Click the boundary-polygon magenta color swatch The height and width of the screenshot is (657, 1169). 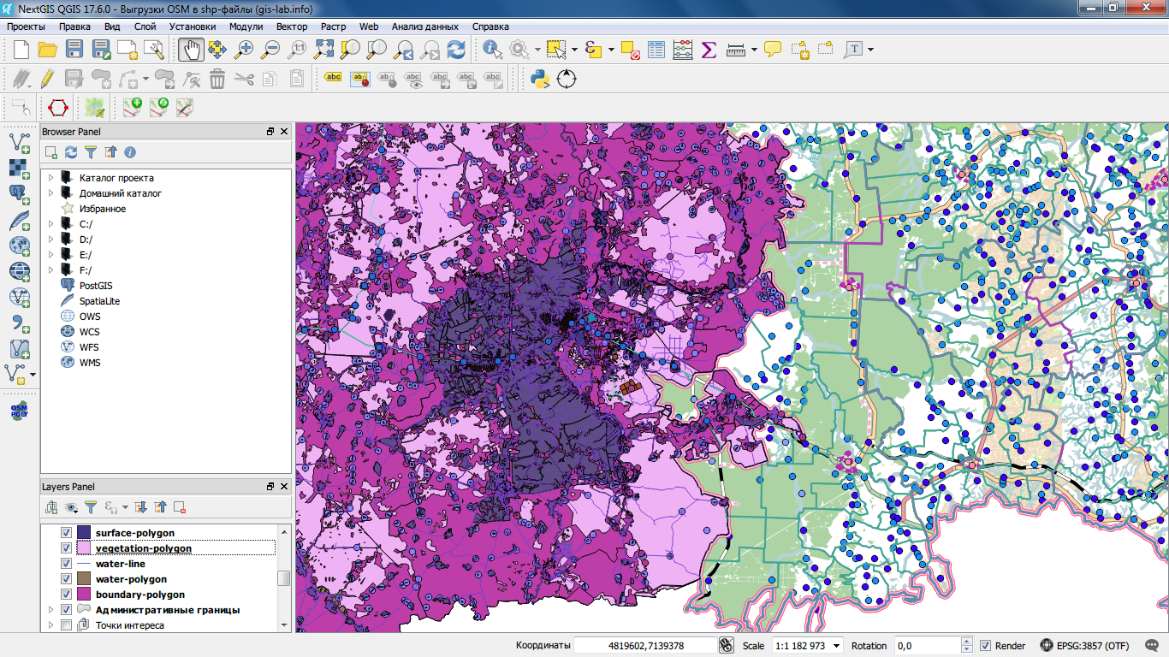(x=84, y=595)
